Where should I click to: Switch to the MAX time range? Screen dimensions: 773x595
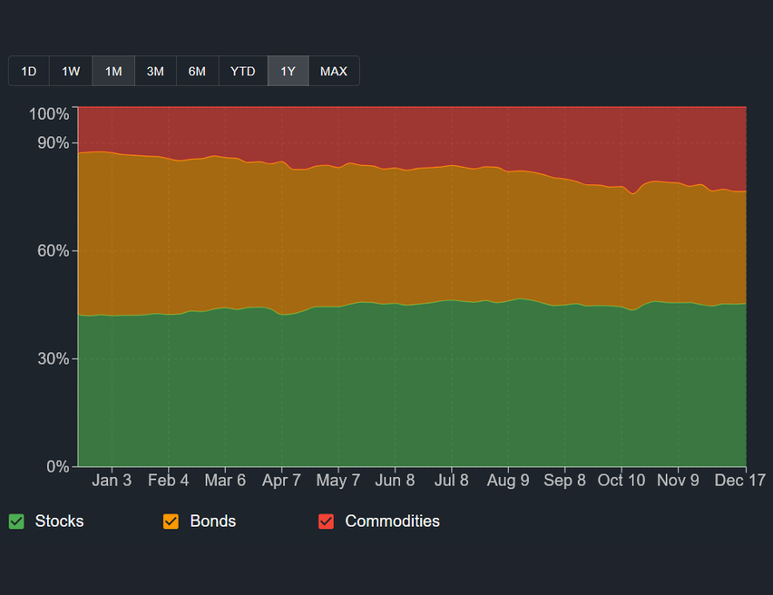(x=334, y=71)
